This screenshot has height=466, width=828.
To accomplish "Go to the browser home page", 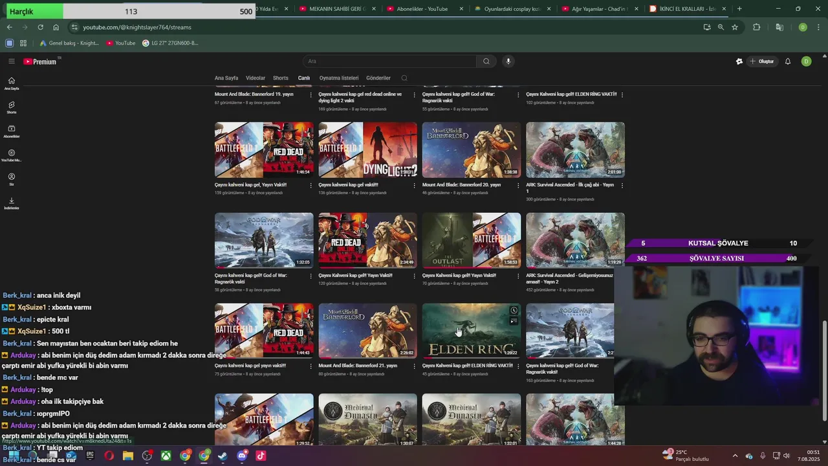I will point(56,27).
